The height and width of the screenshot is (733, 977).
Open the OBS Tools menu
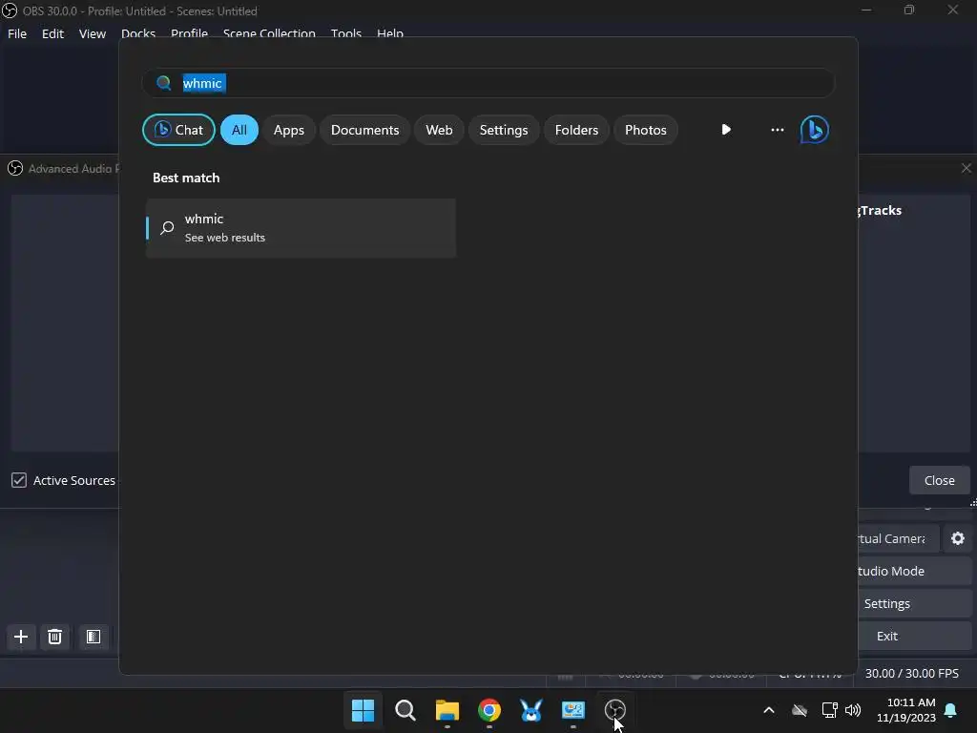pos(345,32)
